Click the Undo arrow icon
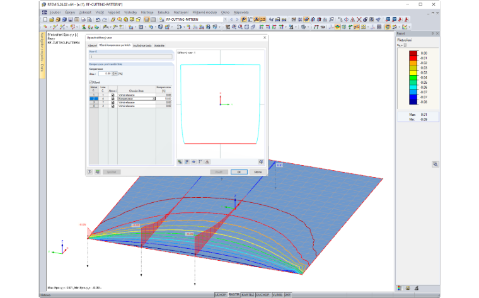 (98, 20)
